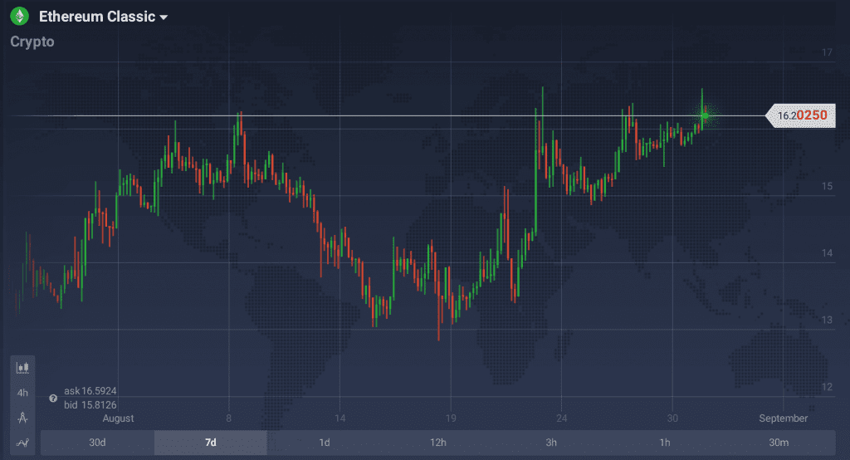Change the 4h candle interval
This screenshot has width=850, height=460.
coord(22,393)
